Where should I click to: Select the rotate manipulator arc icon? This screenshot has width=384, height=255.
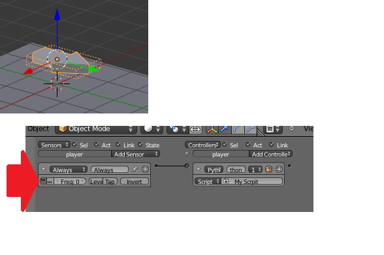tap(238, 129)
